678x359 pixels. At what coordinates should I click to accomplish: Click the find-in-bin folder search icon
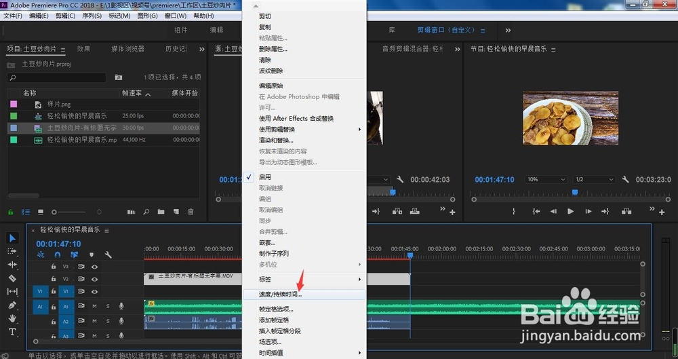[x=119, y=77]
